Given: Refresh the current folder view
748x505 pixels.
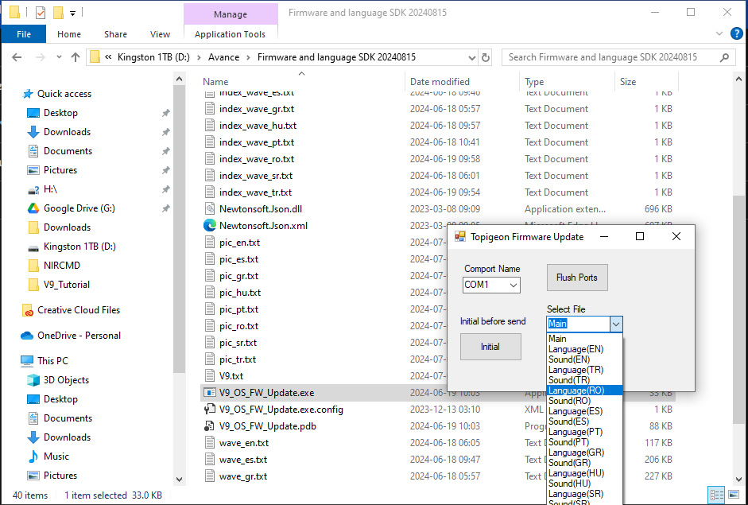Looking at the screenshot, I should [x=486, y=57].
